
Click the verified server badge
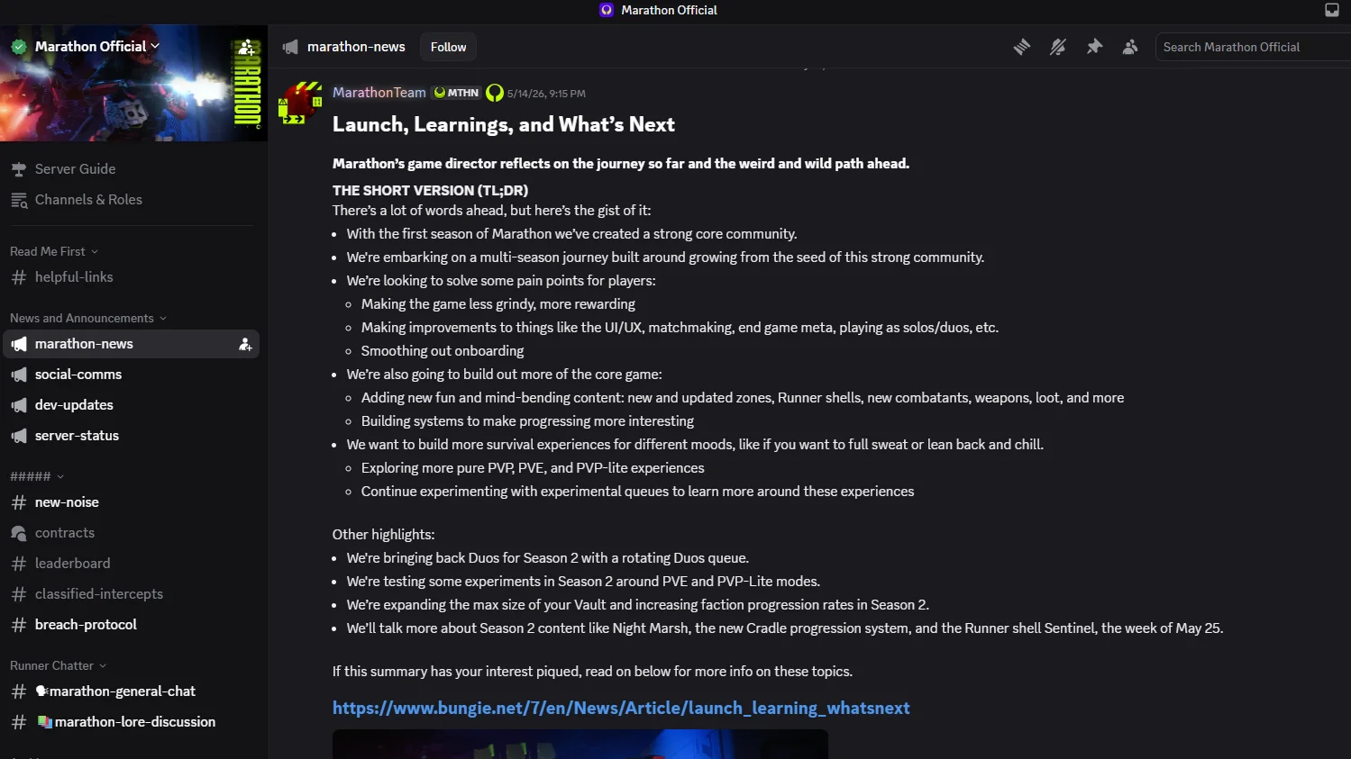19,47
